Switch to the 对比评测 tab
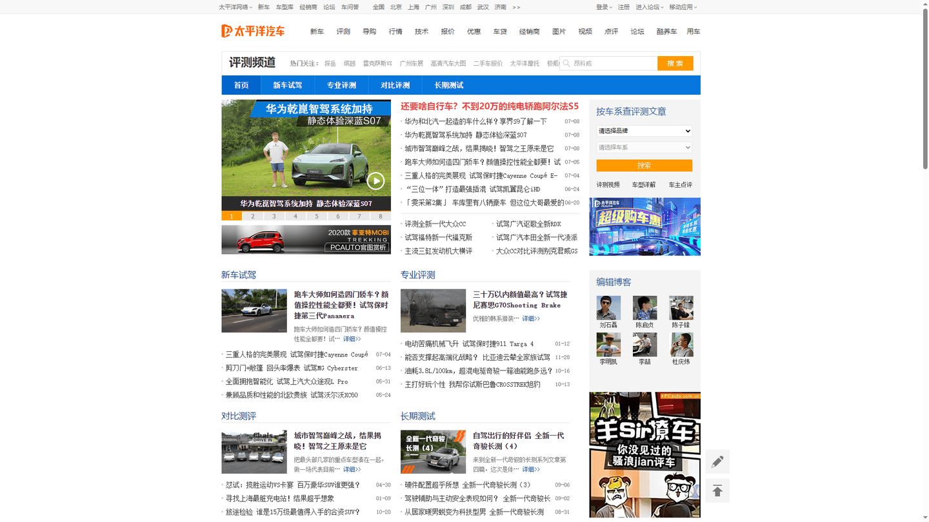929x522 pixels. (x=395, y=85)
